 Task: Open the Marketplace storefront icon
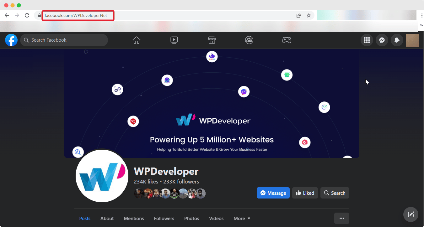tap(212, 40)
